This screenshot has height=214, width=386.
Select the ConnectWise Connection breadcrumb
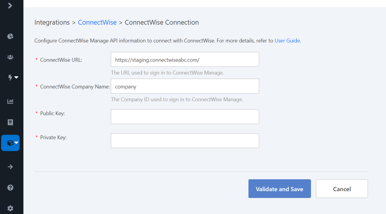click(162, 22)
